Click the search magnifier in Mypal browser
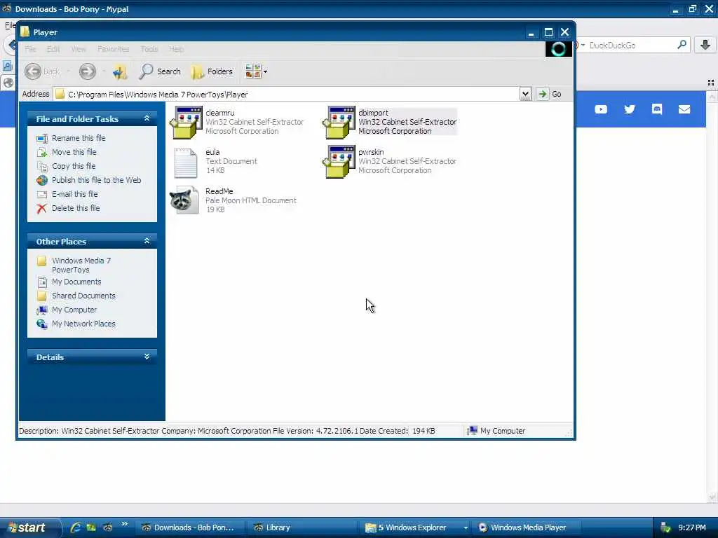Image resolution: width=718 pixels, height=538 pixels. click(x=682, y=45)
